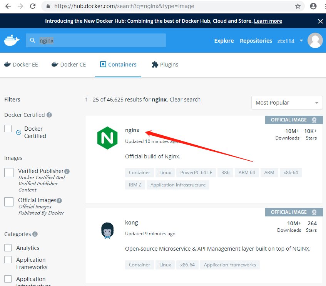Click the Verified Publisher info icon
Viewport: 326px width, 286px height.
tap(67, 171)
